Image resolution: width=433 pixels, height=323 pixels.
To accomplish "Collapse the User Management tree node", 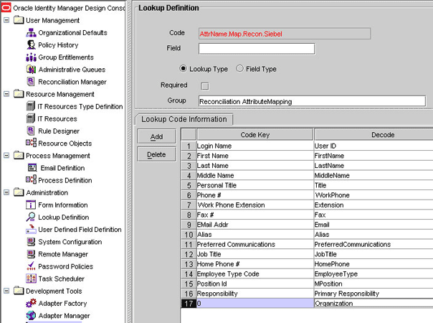I will 6,20.
